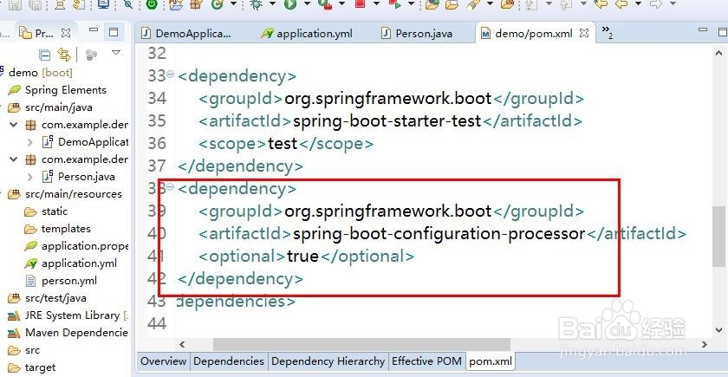Click the text spring-boot-configuration-processor
This screenshot has height=377, width=728.
click(439, 233)
